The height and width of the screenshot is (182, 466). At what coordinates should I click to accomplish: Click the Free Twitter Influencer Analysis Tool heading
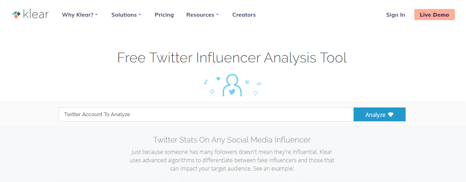(x=232, y=58)
